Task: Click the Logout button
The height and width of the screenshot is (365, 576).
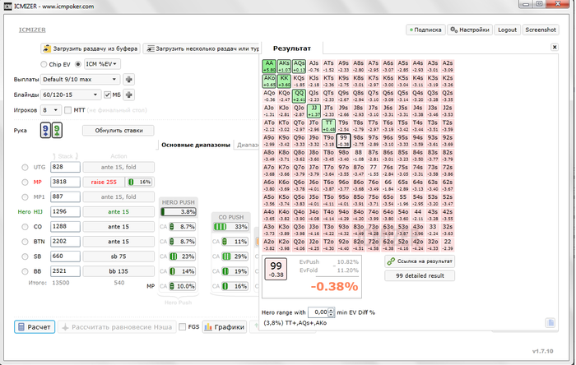Action: click(x=508, y=30)
